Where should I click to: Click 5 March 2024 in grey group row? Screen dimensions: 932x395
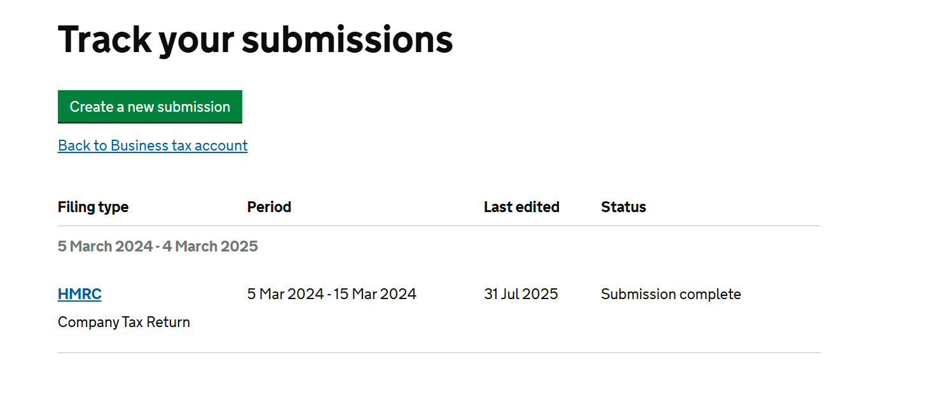click(105, 246)
